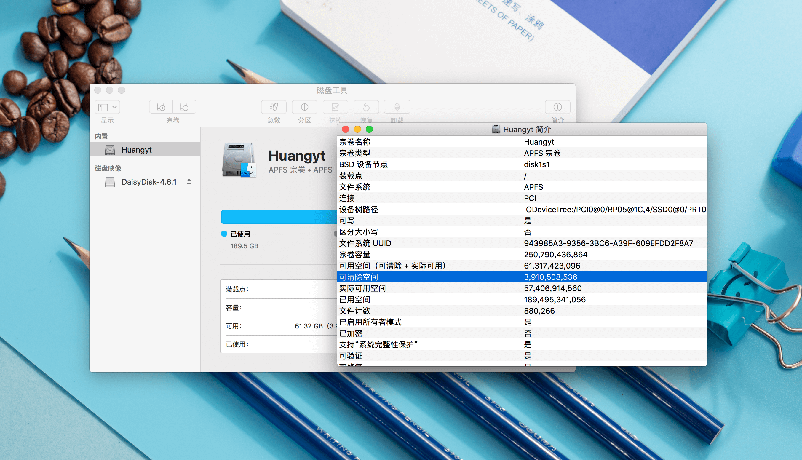802x460 pixels.
Task: Select the 文件计数 row
Action: coord(522,311)
